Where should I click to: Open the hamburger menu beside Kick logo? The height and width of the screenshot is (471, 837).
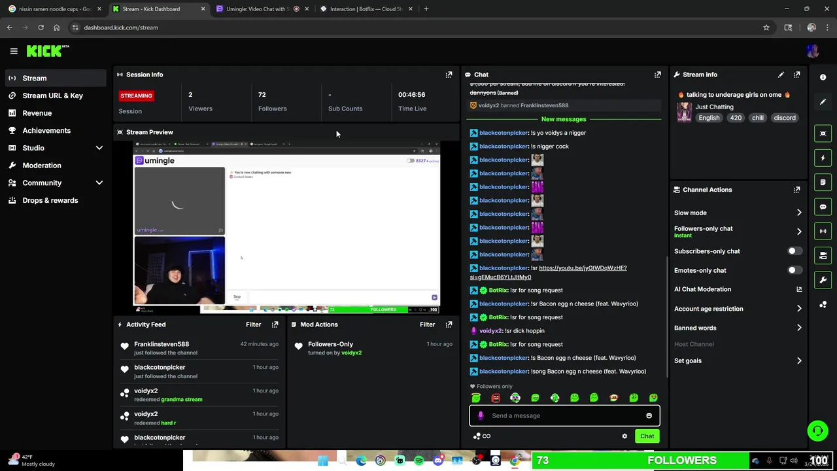point(14,51)
